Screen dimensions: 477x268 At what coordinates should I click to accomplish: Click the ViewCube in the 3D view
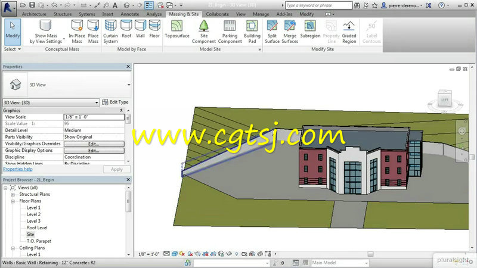[x=444, y=99]
